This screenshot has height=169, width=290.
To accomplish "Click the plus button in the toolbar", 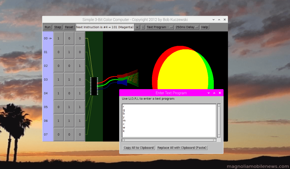I will (x=137, y=27).
